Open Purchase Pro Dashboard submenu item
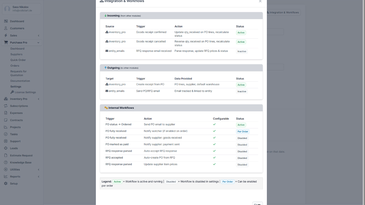The width and height of the screenshot is (365, 205). [x=17, y=49]
